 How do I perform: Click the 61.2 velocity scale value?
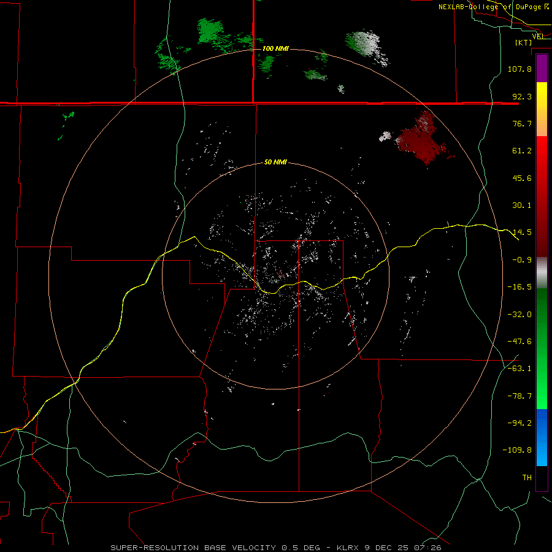pyautogui.click(x=522, y=151)
